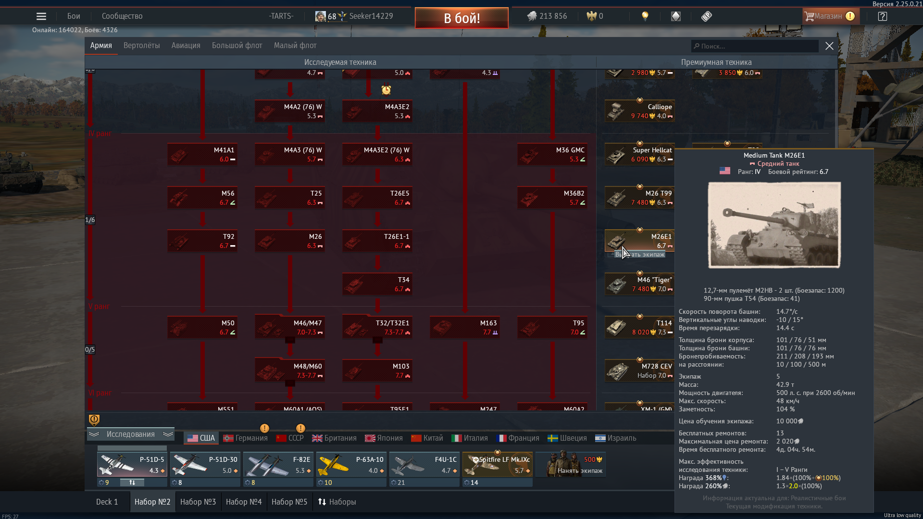Select the M50 vehicle card

(202, 327)
